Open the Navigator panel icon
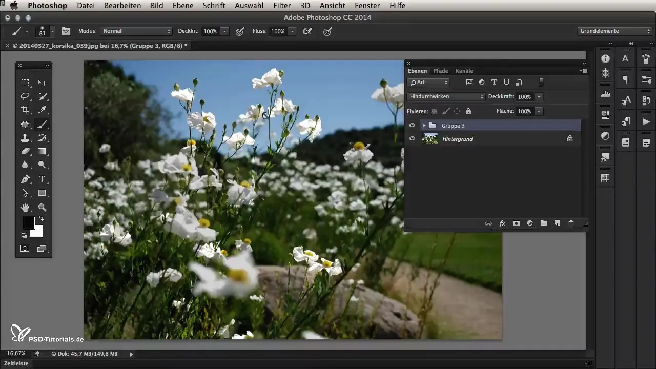This screenshot has height=369, width=656. pos(605,73)
